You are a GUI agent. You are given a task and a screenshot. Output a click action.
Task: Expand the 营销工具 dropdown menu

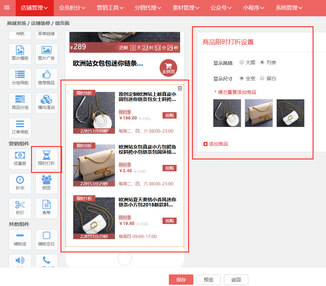tap(110, 8)
